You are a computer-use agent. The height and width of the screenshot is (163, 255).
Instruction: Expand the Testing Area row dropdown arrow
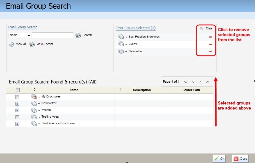[39, 117]
